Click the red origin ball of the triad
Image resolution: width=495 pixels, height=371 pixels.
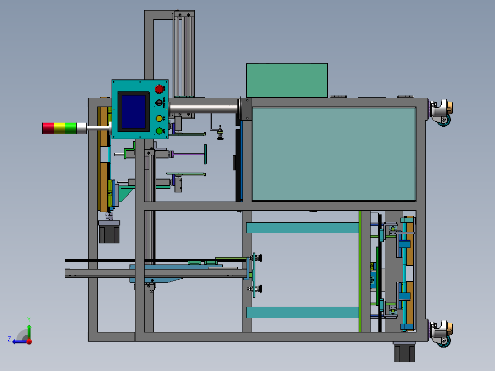[x=29, y=342]
